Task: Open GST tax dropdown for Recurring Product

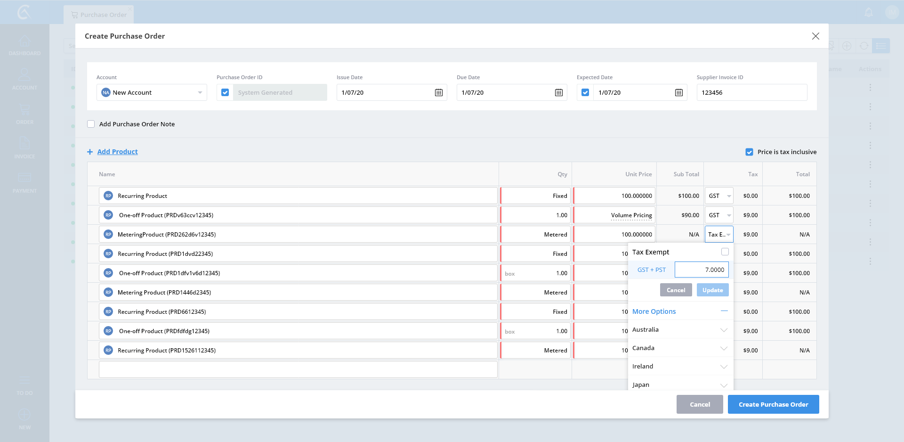Action: (719, 196)
